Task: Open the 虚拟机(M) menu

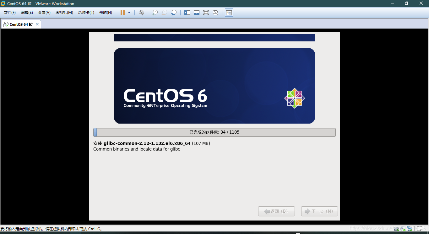Action: 64,13
